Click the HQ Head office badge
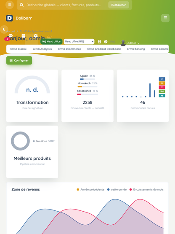 51,41
